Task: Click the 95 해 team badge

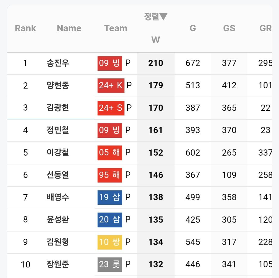Action: coord(110,175)
